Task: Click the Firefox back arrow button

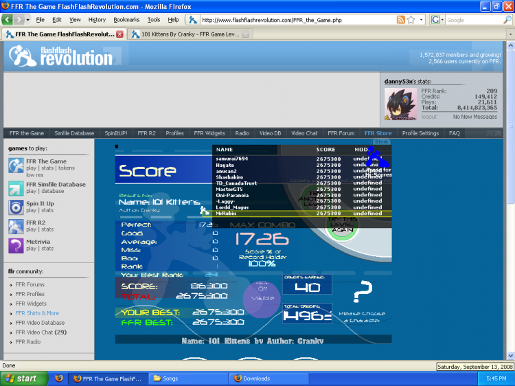Action: (x=7, y=20)
